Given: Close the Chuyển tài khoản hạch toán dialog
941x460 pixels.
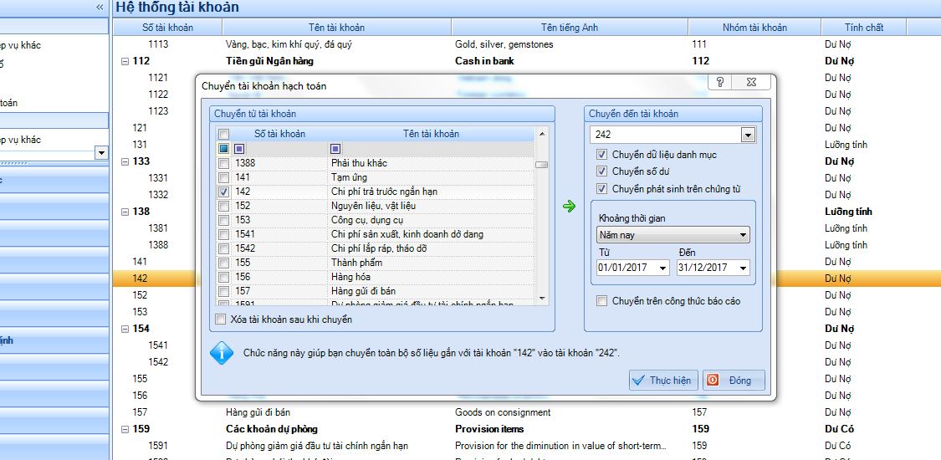Looking at the screenshot, I should click(x=751, y=82).
